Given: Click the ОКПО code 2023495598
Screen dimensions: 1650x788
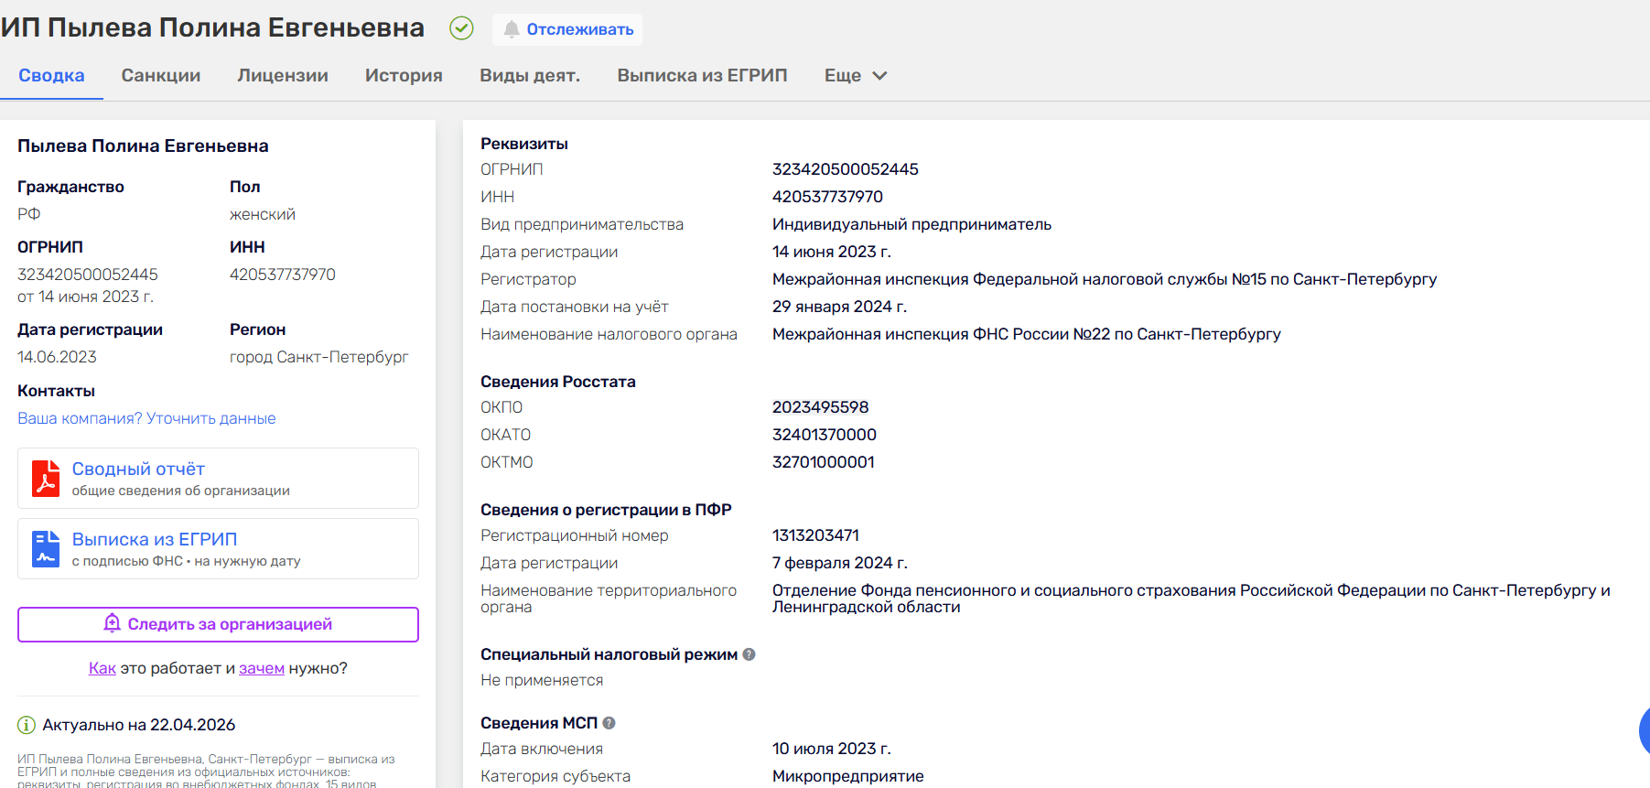Looking at the screenshot, I should coord(820,407).
